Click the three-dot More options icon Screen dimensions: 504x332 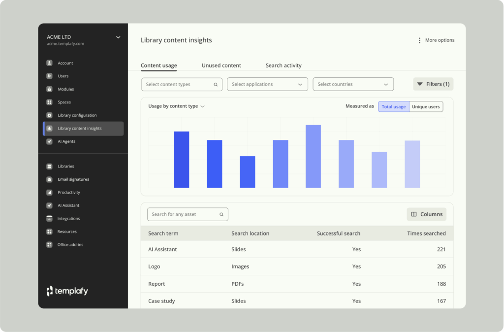(x=419, y=40)
